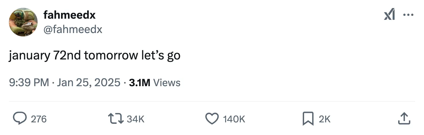Click the 34K reposts count
Viewport: 424px width, 135px height.
coord(135,119)
